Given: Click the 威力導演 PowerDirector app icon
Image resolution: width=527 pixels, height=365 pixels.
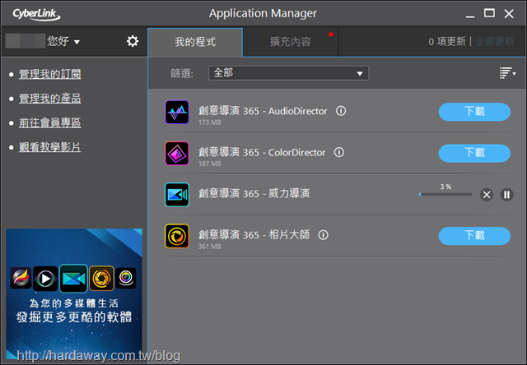Looking at the screenshot, I should pyautogui.click(x=177, y=195).
